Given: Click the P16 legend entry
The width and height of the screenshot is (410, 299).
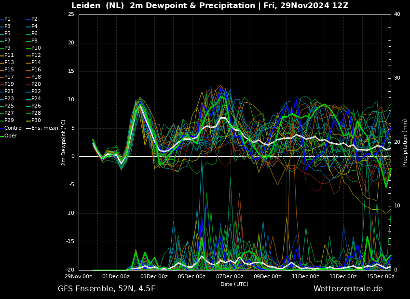Looking at the screenshot, I should pos(36,70).
